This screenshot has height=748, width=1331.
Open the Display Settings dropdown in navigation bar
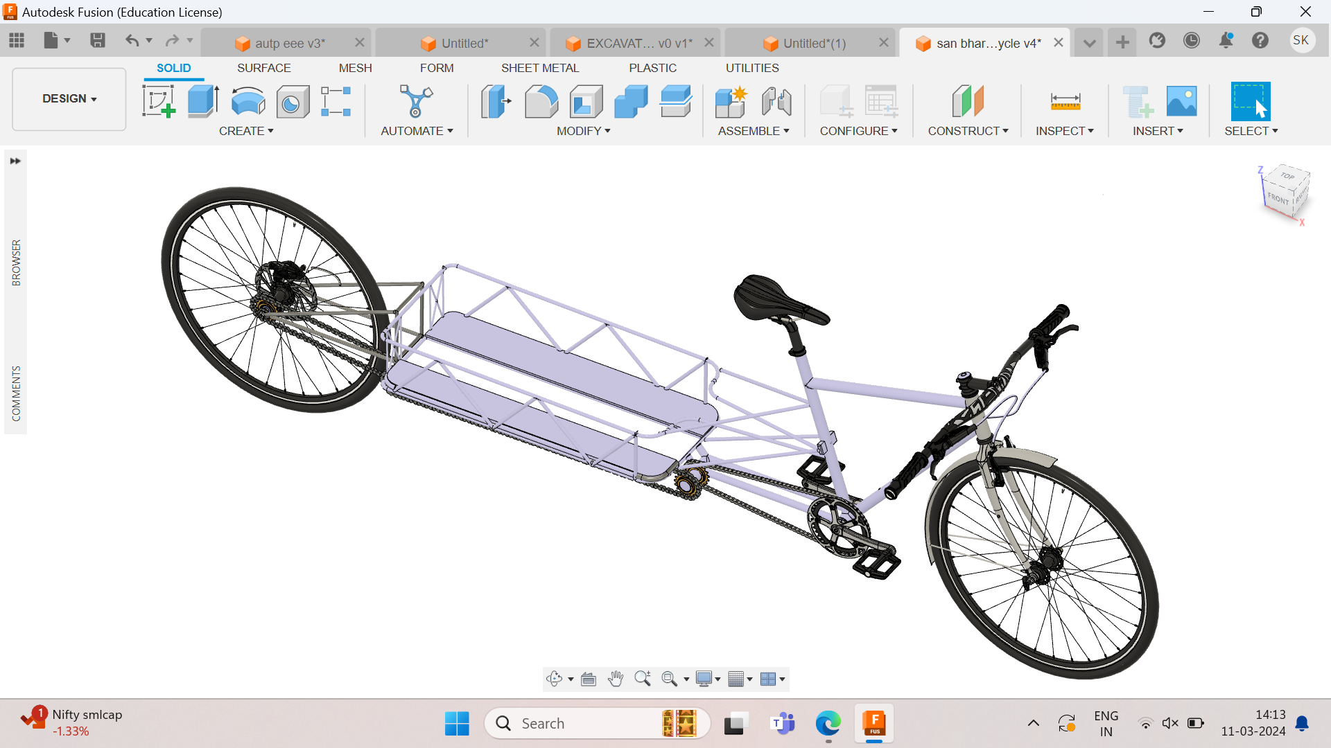pyautogui.click(x=707, y=679)
